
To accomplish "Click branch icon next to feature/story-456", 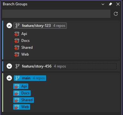I will pos(18,66).
